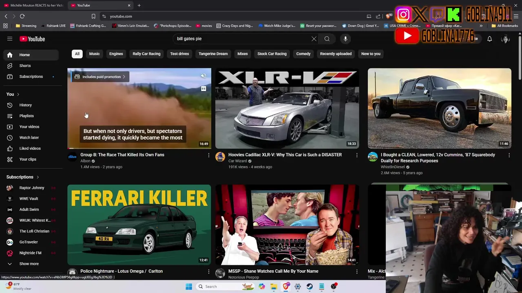
Task: Open more actions for Squarebody Dually video
Action: point(509,155)
